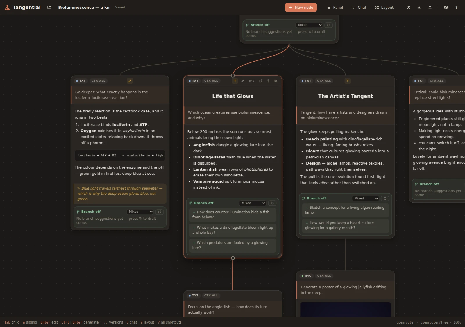This screenshot has width=465, height=327.
Task: Open the Layout menu
Action: pos(384,8)
